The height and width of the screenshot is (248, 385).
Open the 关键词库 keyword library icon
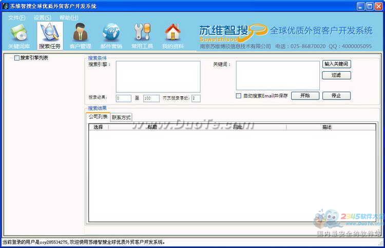click(19, 36)
